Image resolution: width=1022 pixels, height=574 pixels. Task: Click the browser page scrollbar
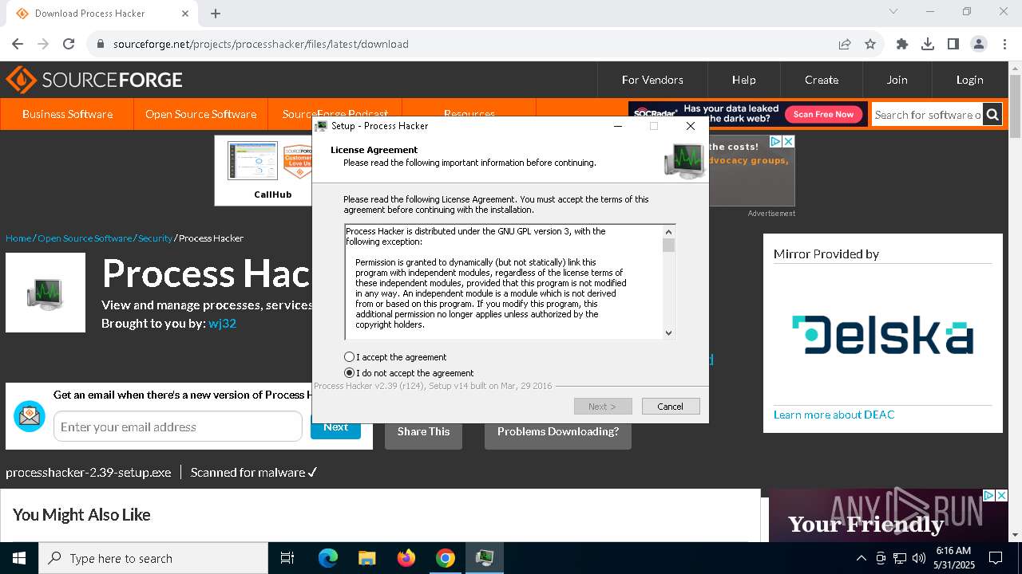tap(1015, 108)
